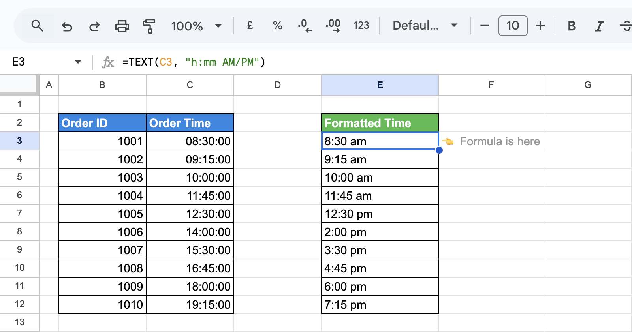This screenshot has width=632, height=332.
Task: Toggle Italic formatting
Action: 599,26
